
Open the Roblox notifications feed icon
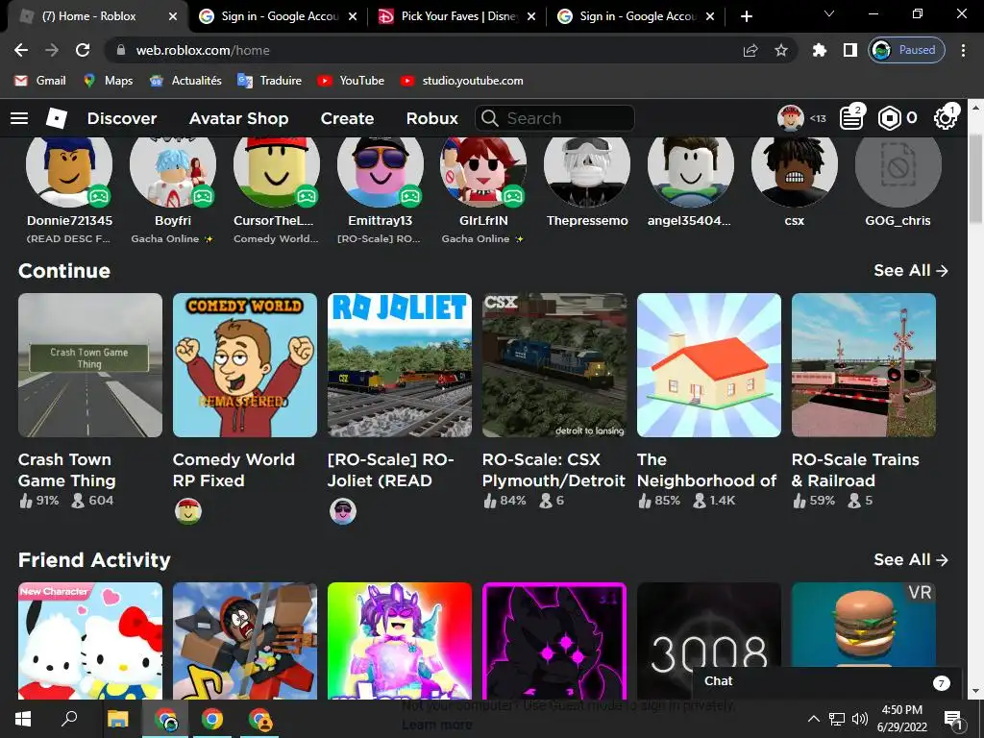(x=851, y=118)
